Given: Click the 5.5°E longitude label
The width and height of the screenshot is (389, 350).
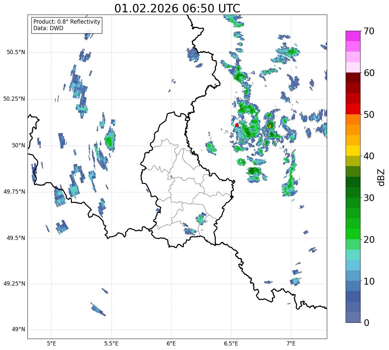Looking at the screenshot, I should 111,343.
